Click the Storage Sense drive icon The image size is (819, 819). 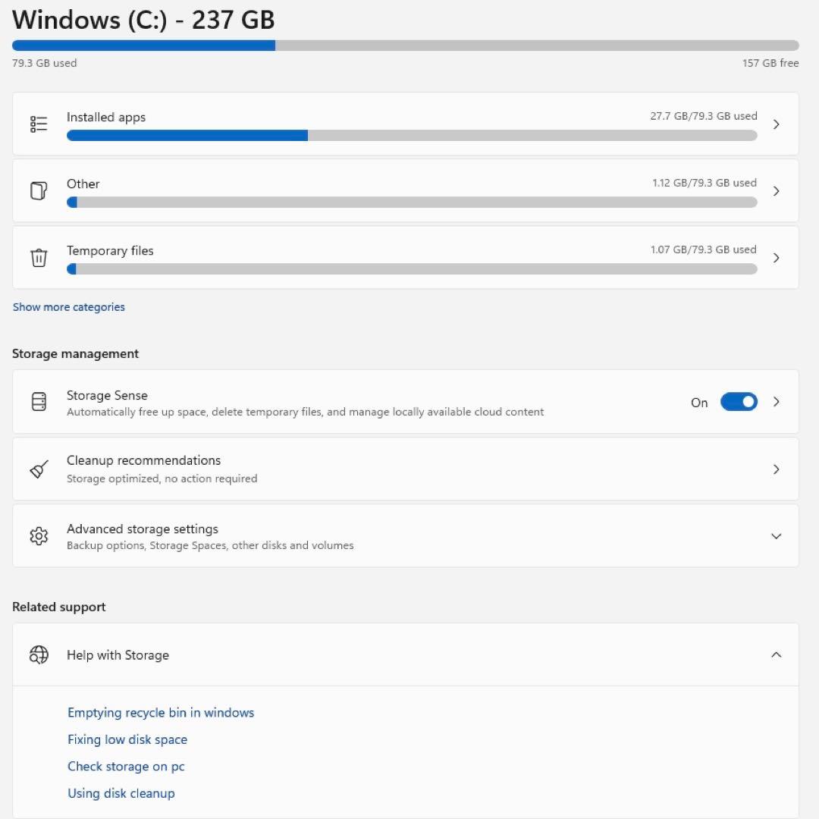39,402
